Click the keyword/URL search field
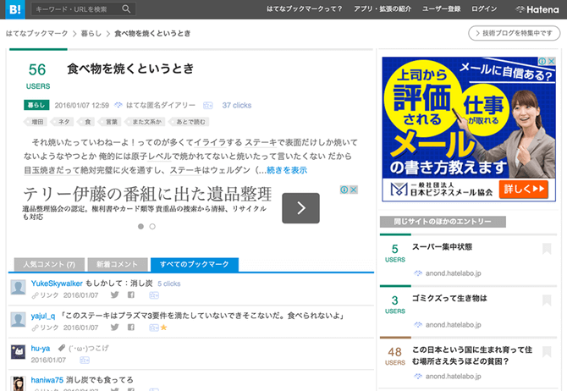 point(76,9)
